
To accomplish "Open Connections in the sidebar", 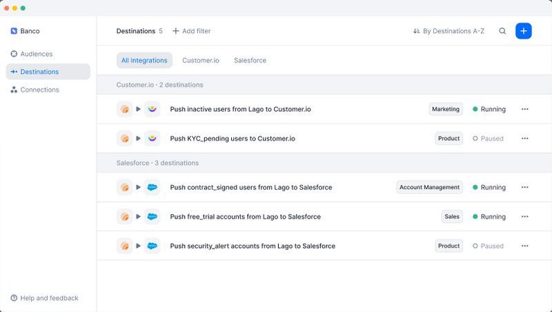I will [39, 90].
